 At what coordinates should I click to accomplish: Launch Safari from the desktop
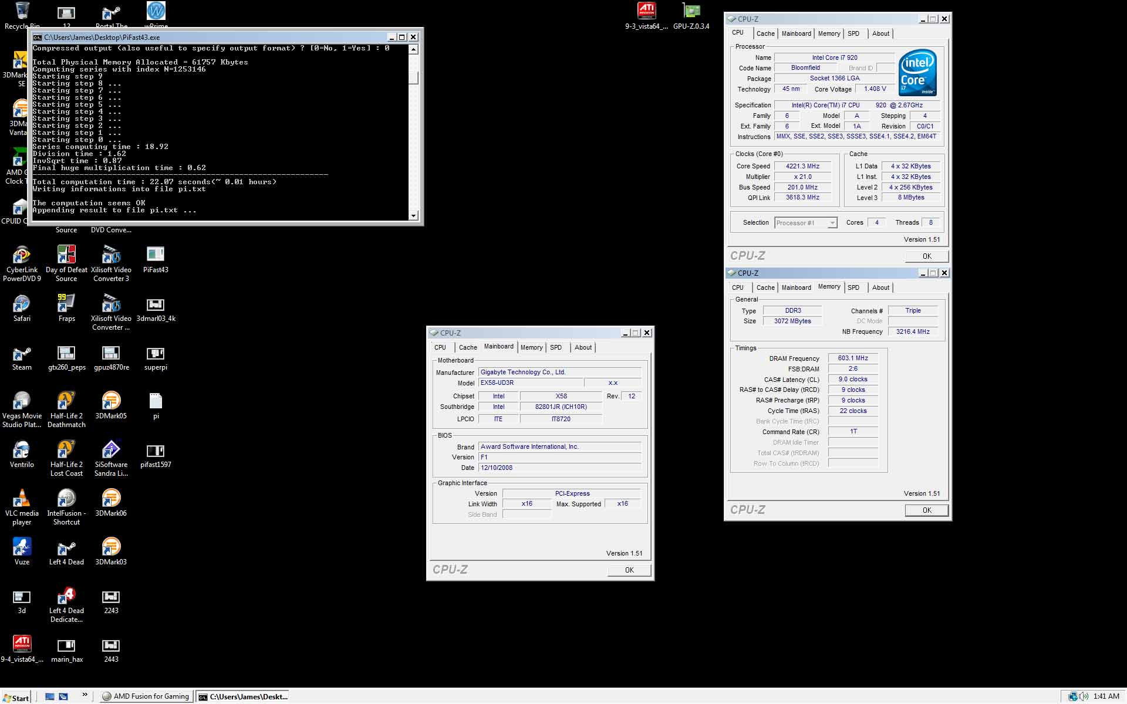click(22, 303)
